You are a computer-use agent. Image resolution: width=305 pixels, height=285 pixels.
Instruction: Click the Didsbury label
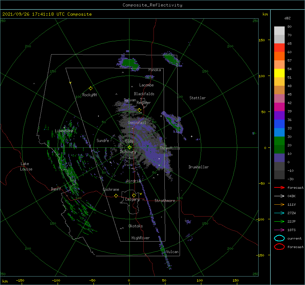click(x=128, y=152)
